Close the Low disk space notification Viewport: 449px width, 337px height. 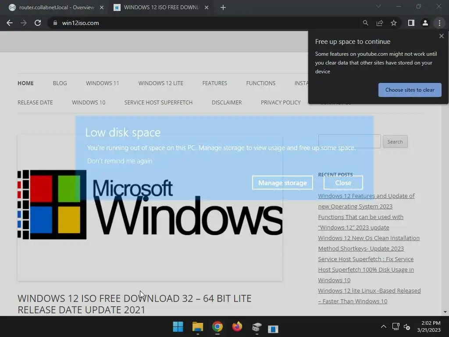(343, 183)
